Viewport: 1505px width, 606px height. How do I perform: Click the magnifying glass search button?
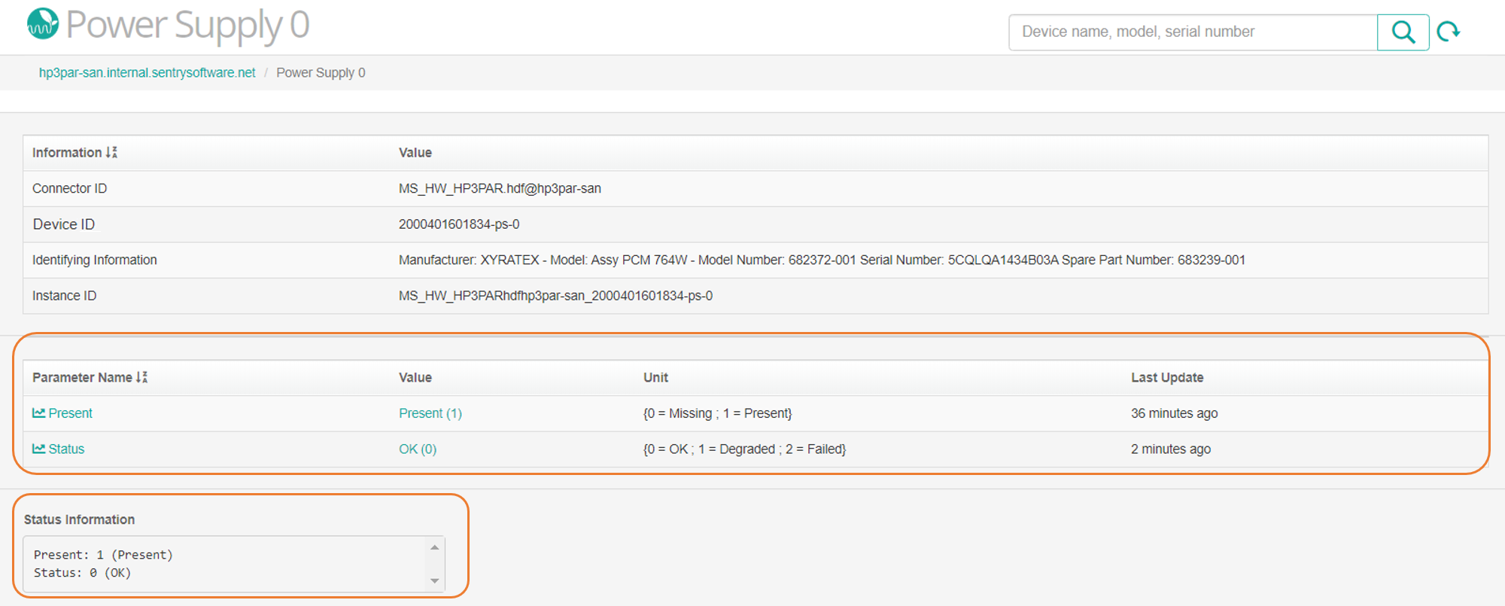point(1403,32)
